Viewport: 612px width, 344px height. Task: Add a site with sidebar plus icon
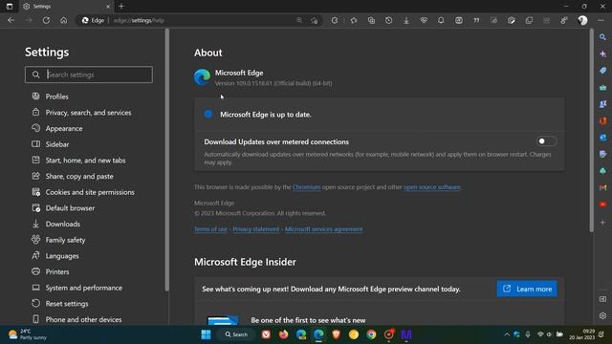pyautogui.click(x=603, y=223)
